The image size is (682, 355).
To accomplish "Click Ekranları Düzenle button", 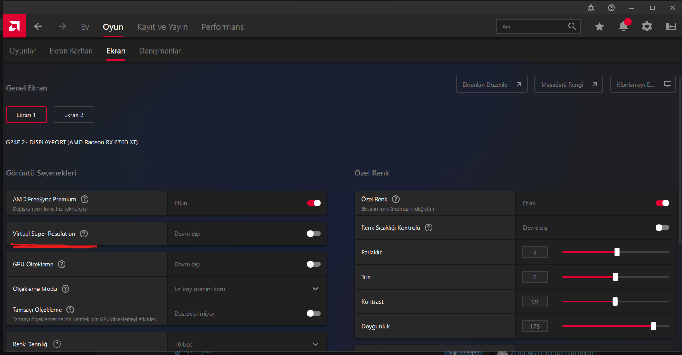I will tap(492, 84).
